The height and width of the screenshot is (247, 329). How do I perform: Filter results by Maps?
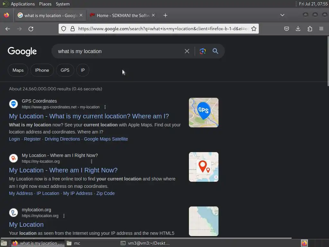18,70
